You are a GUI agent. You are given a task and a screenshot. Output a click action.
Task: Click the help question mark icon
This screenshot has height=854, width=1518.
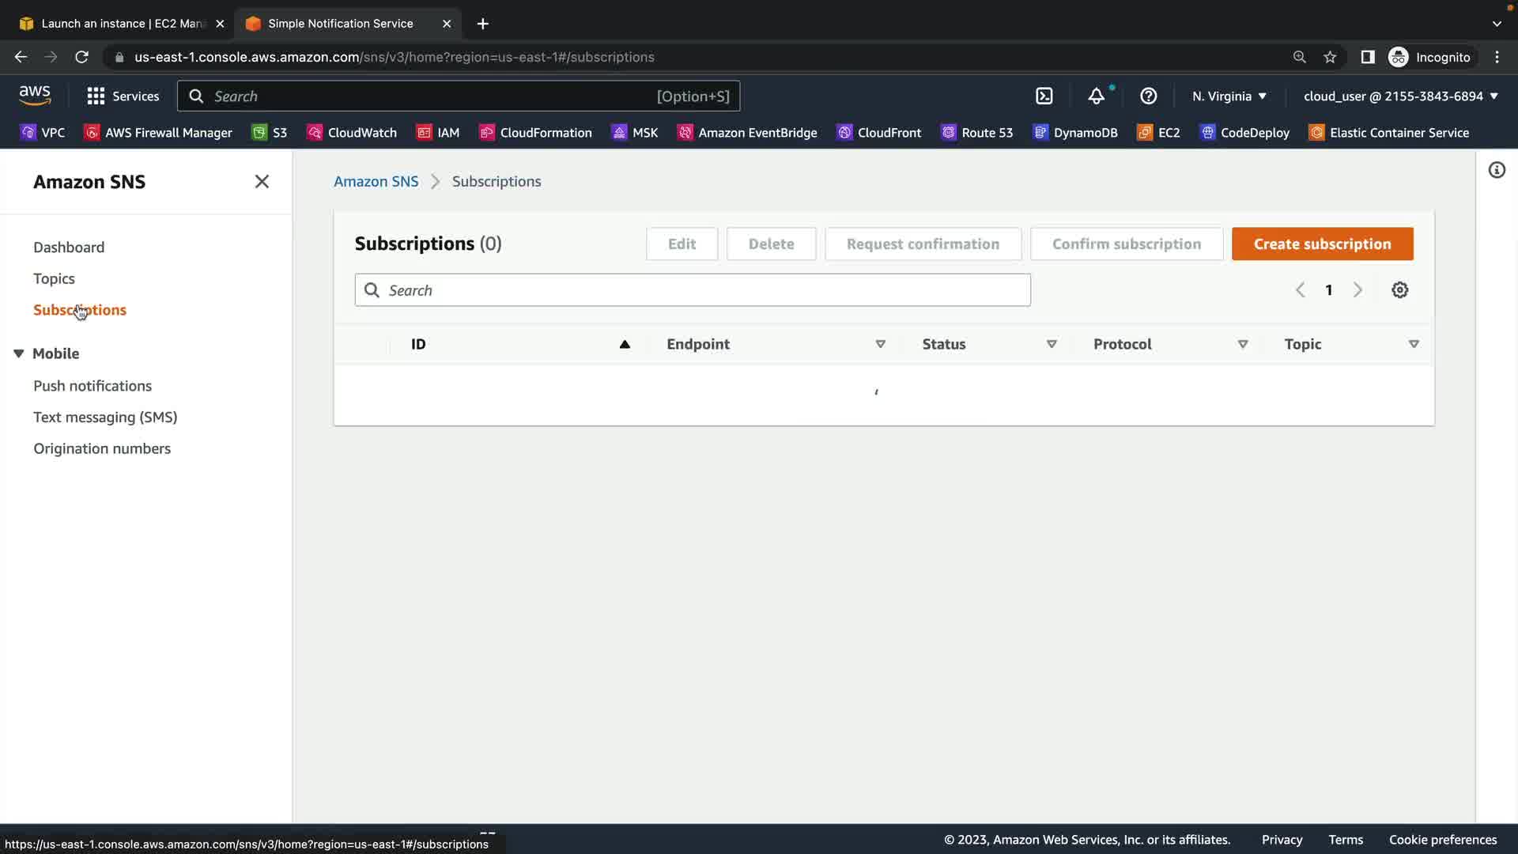click(x=1148, y=96)
